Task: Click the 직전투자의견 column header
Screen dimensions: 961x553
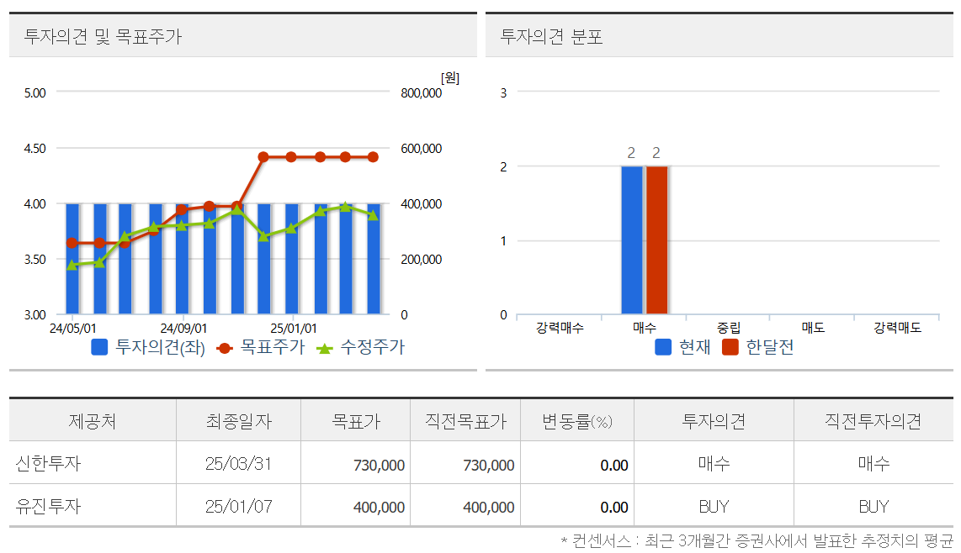Action: point(873,421)
